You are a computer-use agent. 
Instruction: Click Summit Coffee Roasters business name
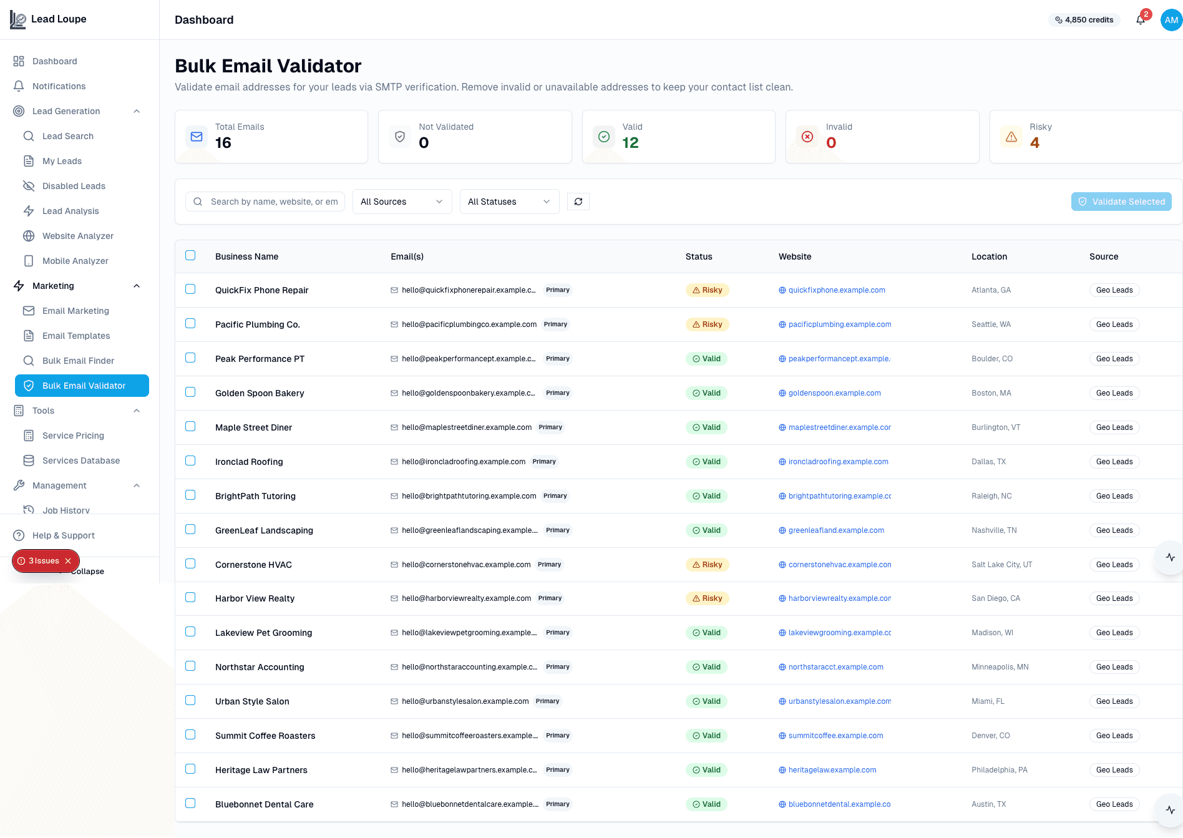pos(265,736)
